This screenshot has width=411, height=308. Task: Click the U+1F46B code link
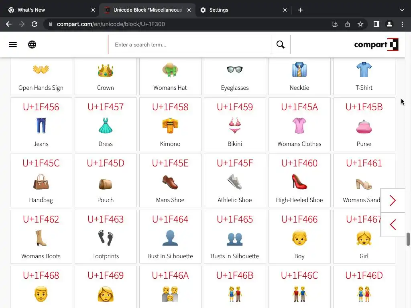pos(235,275)
